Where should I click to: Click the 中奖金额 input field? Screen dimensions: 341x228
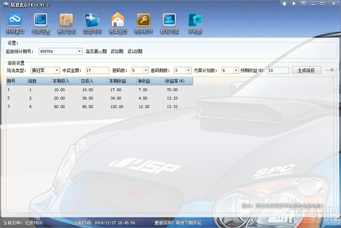click(97, 70)
